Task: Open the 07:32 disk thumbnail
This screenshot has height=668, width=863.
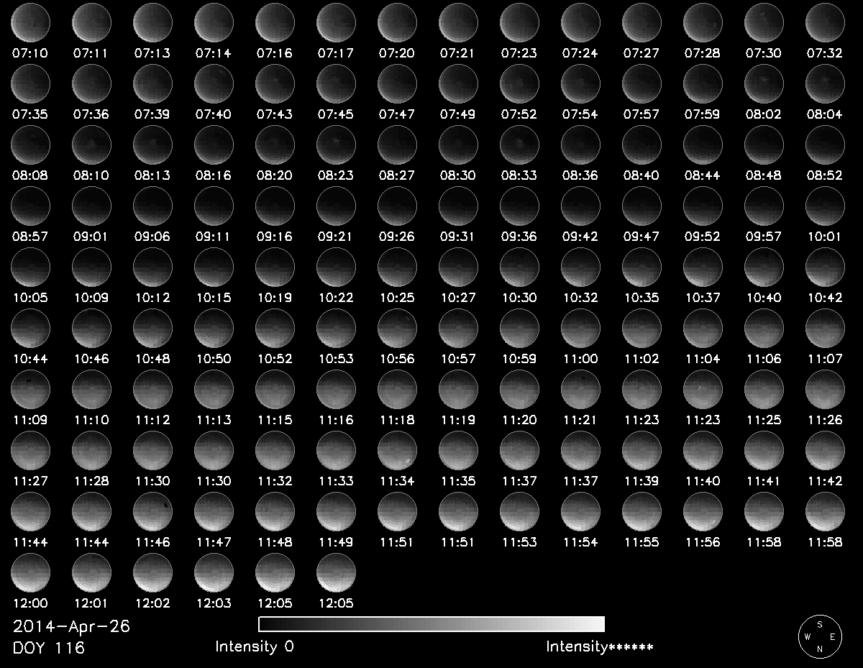Action: point(825,23)
